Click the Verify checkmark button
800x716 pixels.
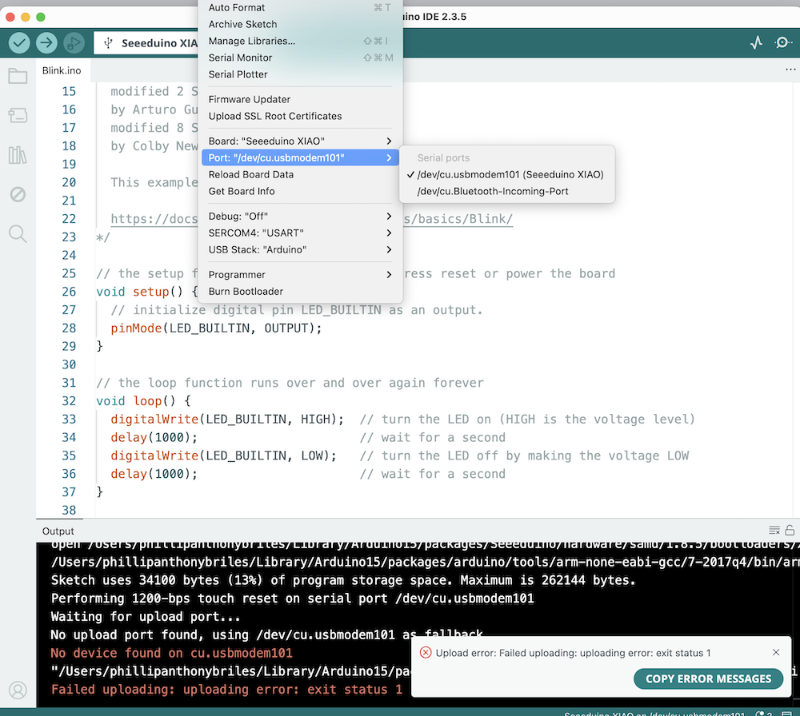click(x=19, y=43)
